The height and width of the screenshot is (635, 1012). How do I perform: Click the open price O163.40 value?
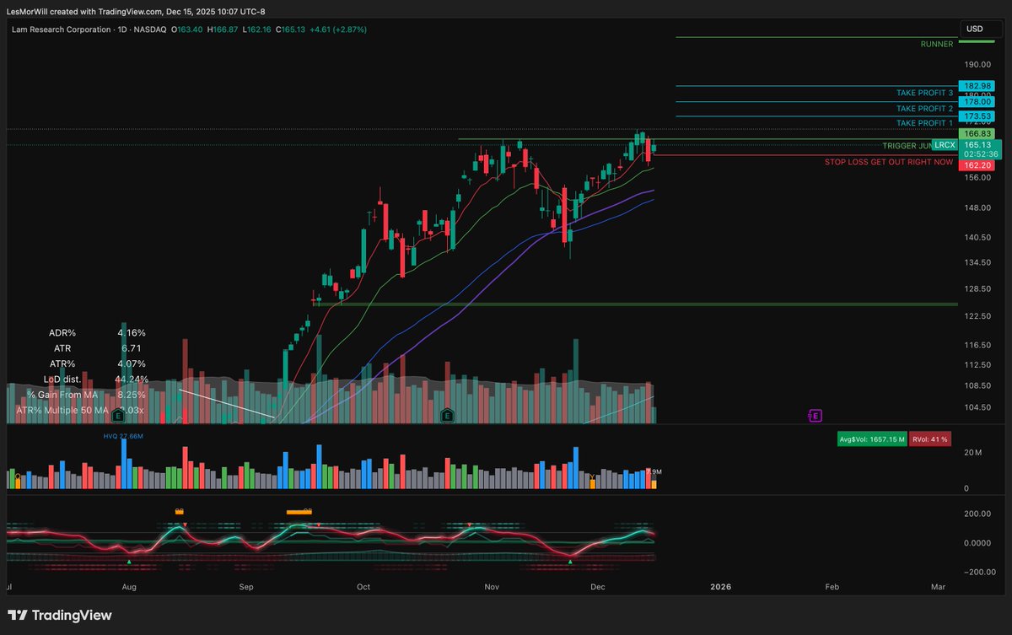click(x=187, y=30)
